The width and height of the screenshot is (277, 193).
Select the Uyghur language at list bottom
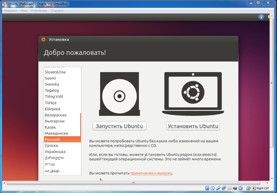pyautogui.click(x=62, y=170)
